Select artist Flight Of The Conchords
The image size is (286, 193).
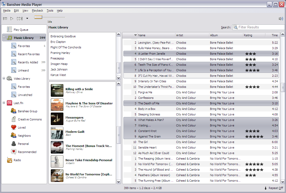pyautogui.click(x=66, y=47)
